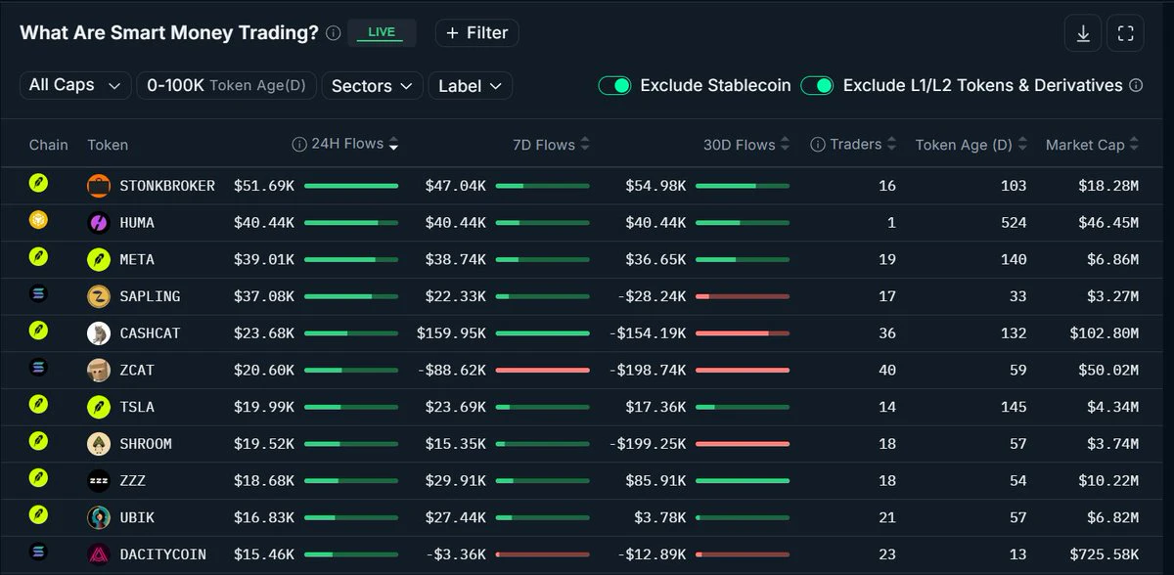Click the ZZZ token logo
Viewport: 1174px width, 575px height.
click(98, 480)
